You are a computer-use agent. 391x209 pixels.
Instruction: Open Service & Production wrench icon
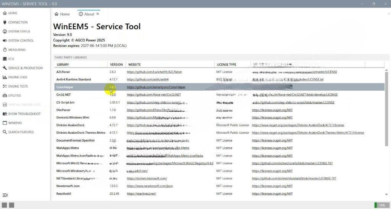click(x=5, y=68)
